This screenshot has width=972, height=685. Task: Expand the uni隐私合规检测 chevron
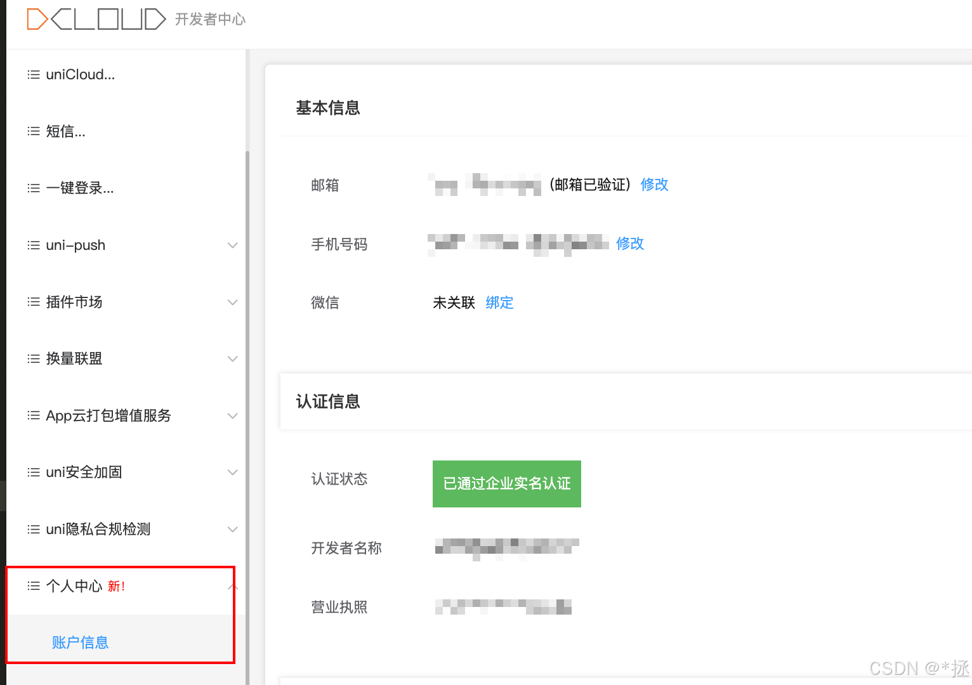232,529
